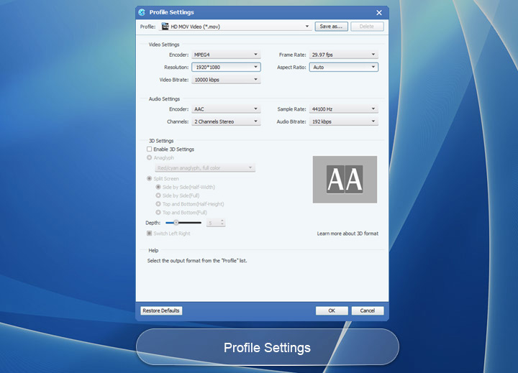Click the '3D Settings' section heading

[x=161, y=141]
